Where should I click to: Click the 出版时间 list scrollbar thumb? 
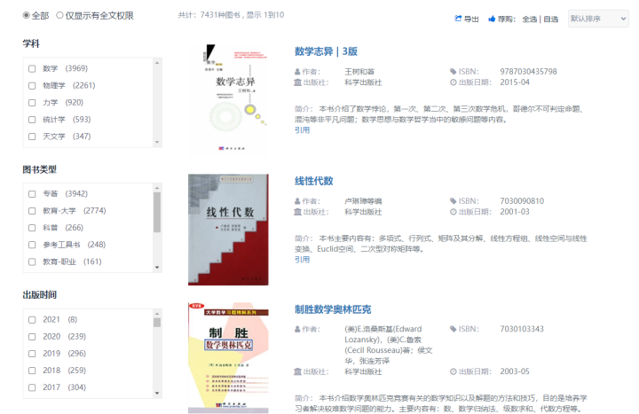click(x=157, y=323)
